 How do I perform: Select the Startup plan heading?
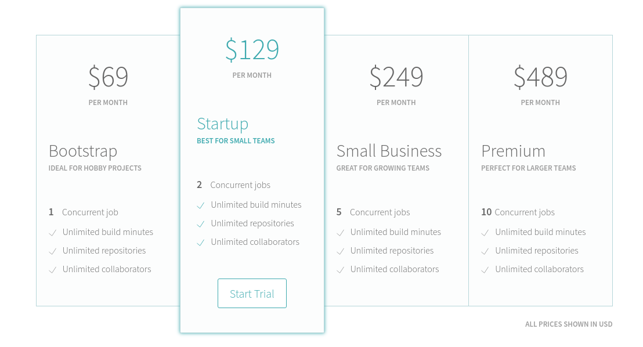[x=222, y=124]
